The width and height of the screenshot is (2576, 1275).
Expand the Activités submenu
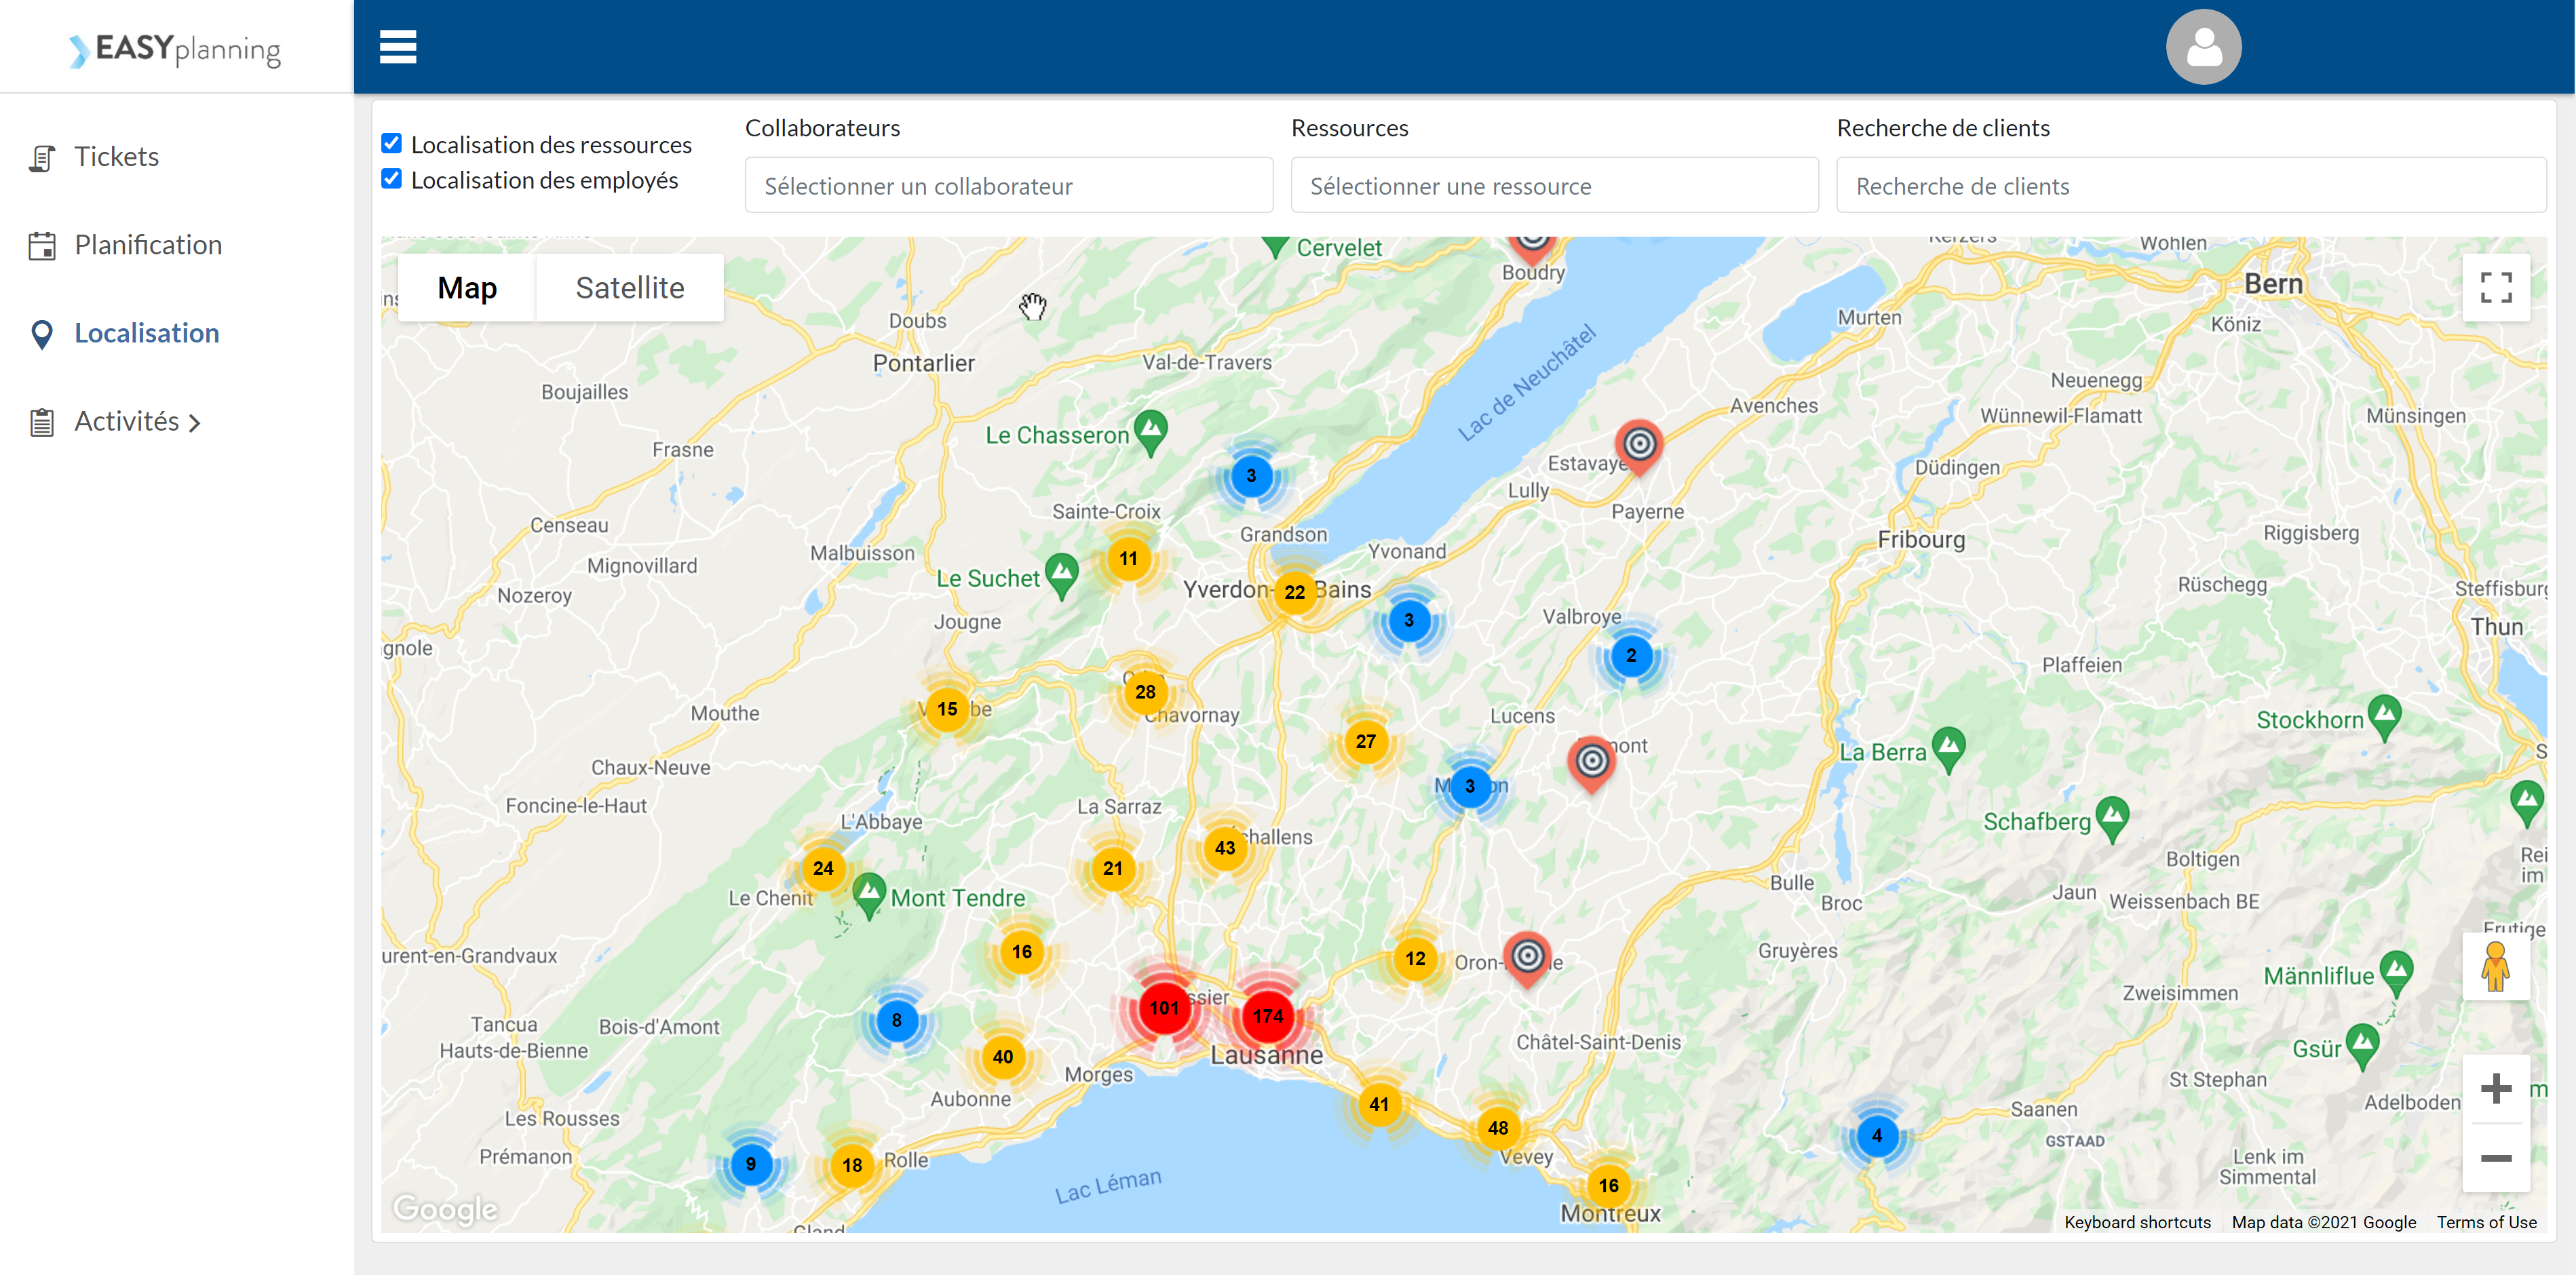pos(137,422)
